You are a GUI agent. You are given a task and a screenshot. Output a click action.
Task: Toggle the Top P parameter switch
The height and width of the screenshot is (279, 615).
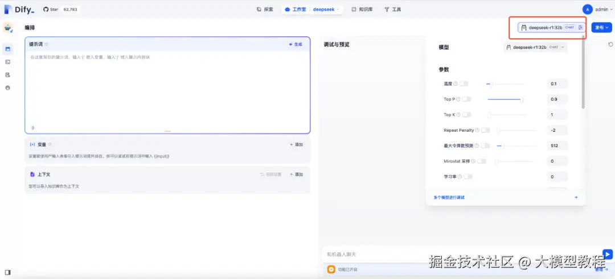coord(467,99)
